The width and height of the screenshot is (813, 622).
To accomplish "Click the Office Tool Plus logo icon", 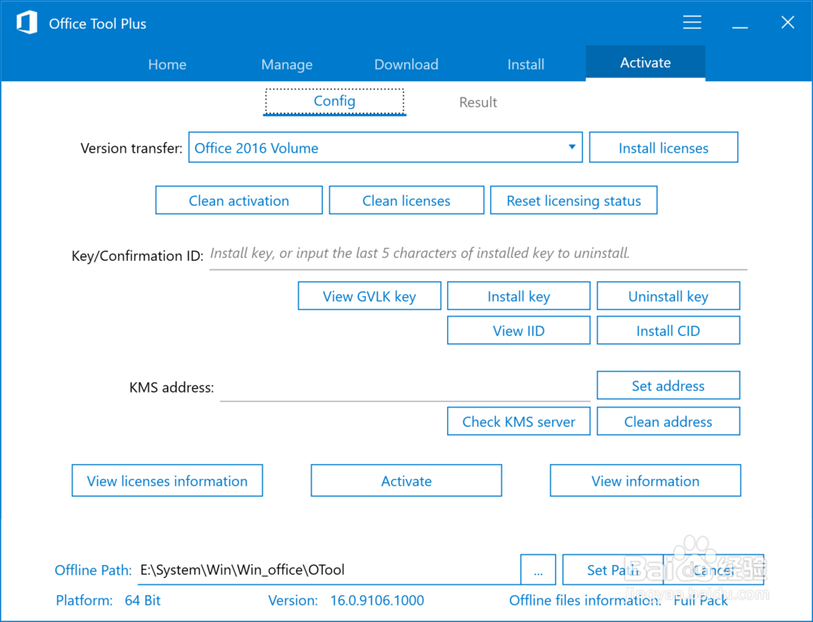I will [27, 23].
